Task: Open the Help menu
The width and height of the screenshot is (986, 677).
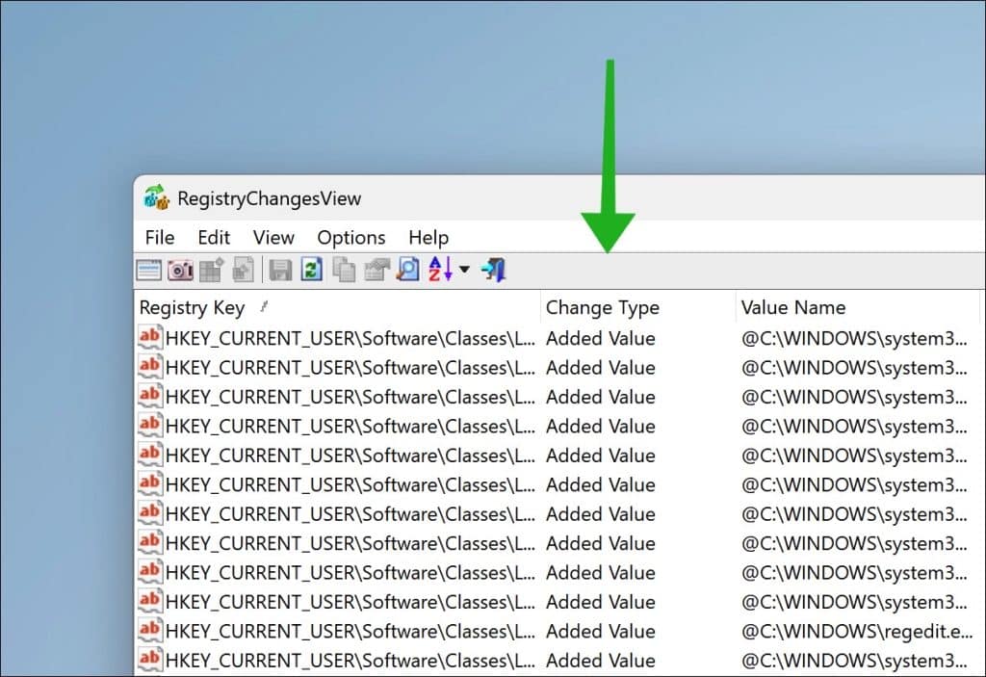Action: (428, 238)
